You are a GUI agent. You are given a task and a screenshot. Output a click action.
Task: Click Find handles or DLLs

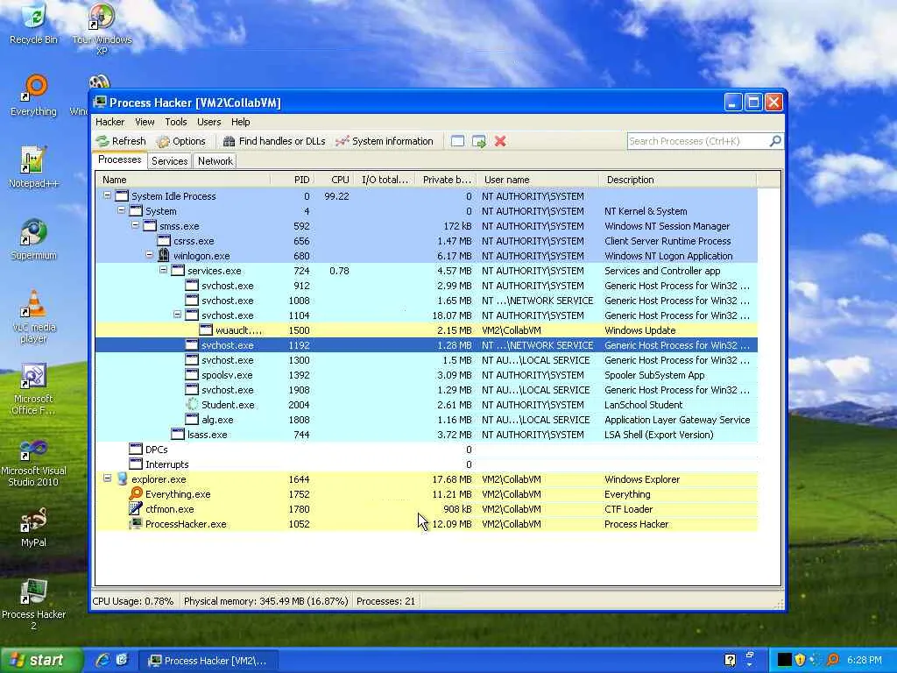point(274,141)
